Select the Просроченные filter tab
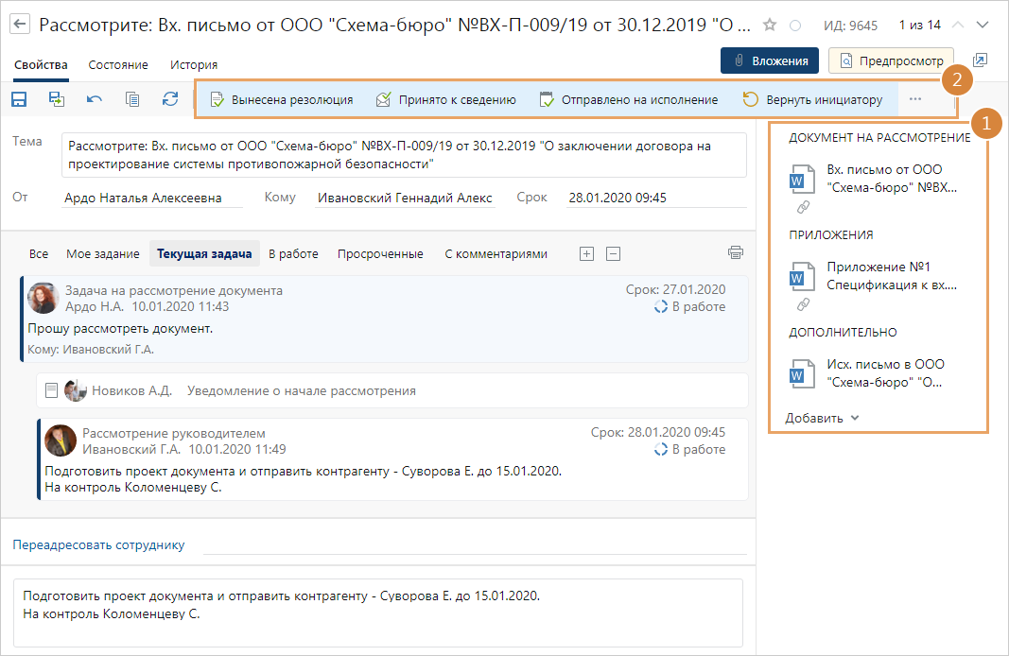 click(380, 253)
